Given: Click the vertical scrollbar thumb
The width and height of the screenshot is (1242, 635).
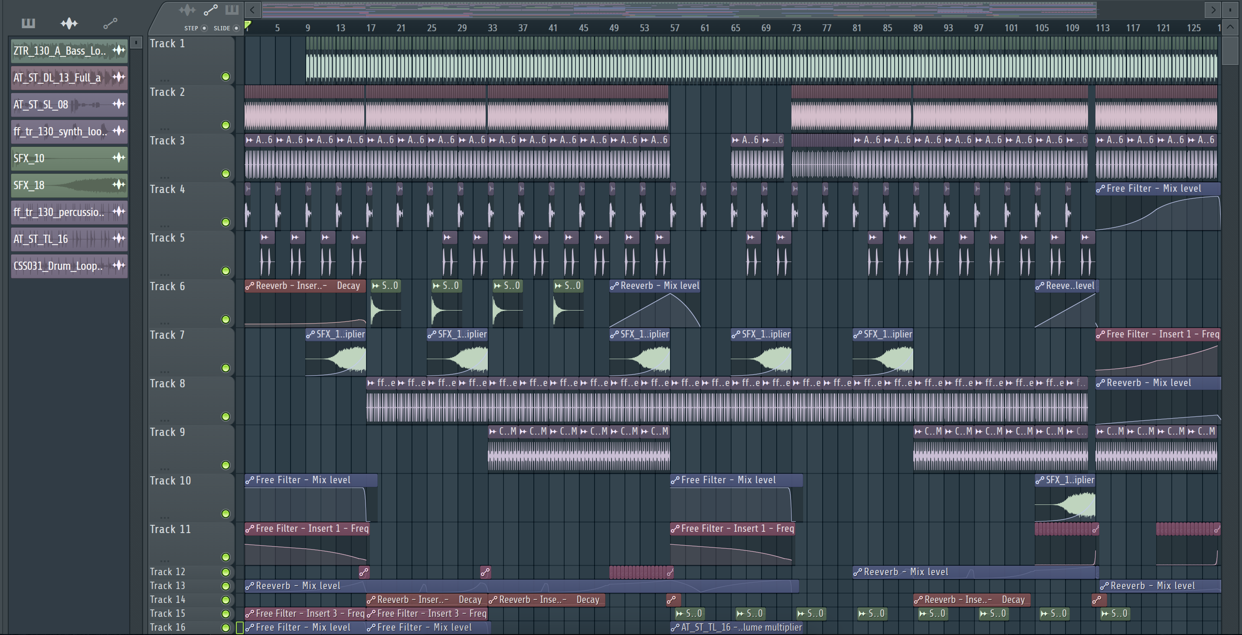Looking at the screenshot, I should [1230, 50].
